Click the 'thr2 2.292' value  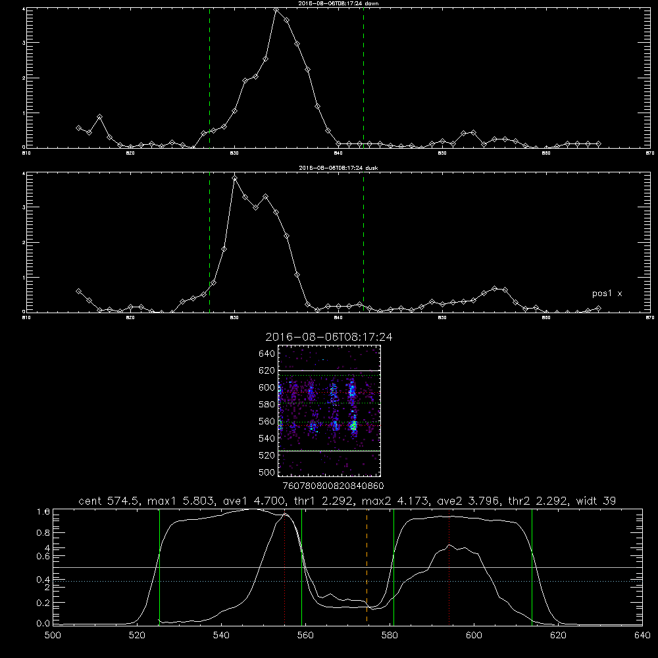pyautogui.click(x=538, y=501)
